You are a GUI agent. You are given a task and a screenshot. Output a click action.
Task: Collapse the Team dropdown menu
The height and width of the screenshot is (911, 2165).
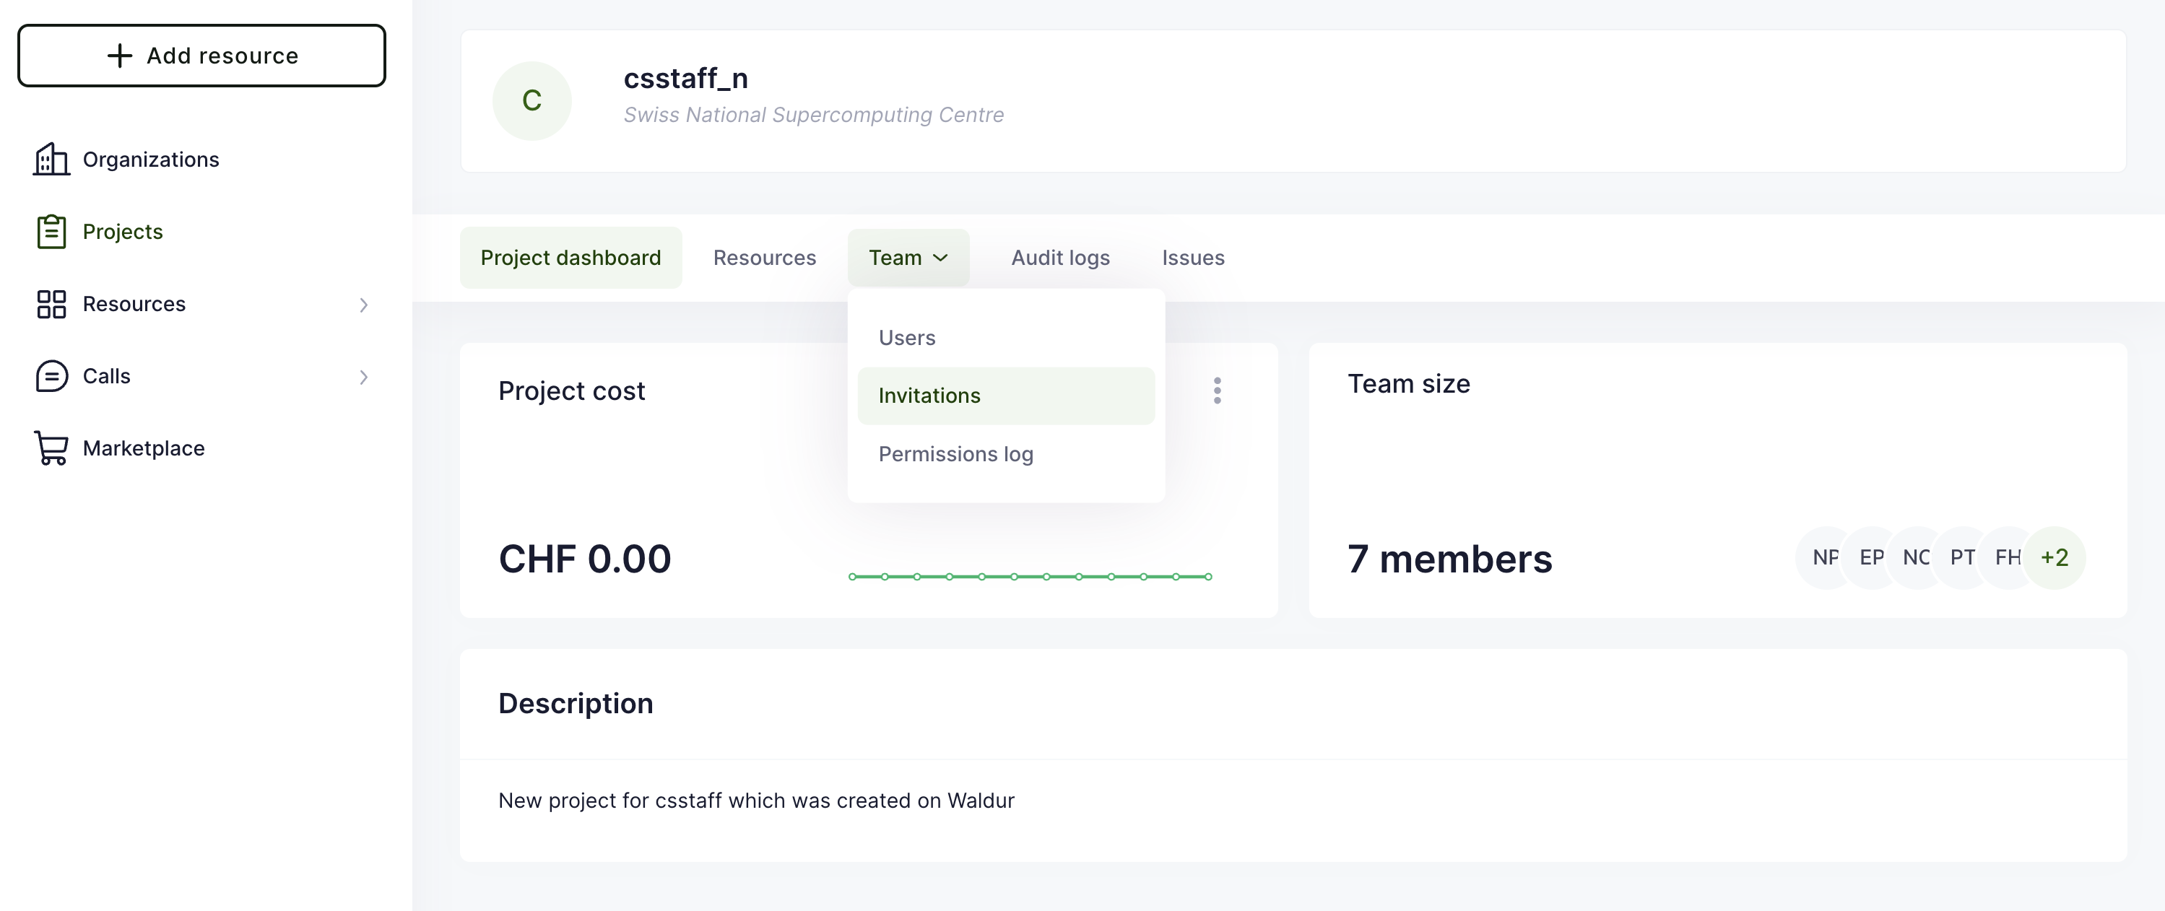click(x=908, y=257)
